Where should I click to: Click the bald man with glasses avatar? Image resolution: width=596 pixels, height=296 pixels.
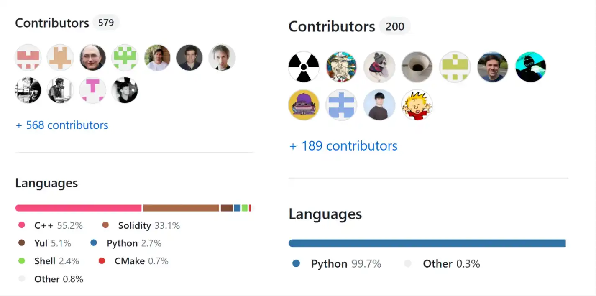(92, 58)
